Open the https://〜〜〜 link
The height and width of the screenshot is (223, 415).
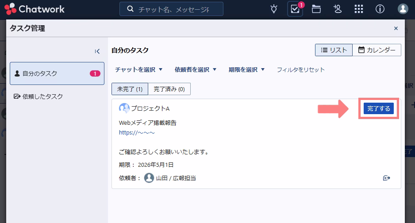point(137,133)
